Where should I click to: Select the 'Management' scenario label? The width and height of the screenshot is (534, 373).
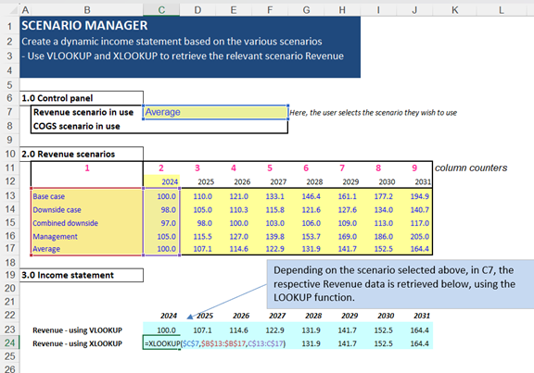click(56, 236)
